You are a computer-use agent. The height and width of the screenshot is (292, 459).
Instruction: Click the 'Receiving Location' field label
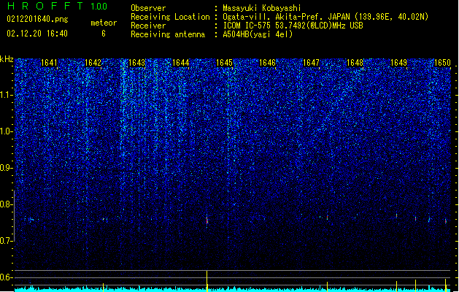pyautogui.click(x=170, y=17)
